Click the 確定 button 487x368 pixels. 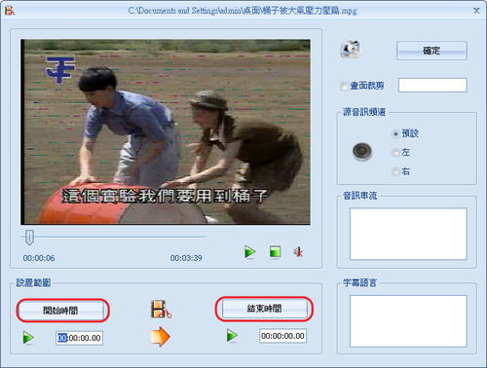[x=431, y=51]
